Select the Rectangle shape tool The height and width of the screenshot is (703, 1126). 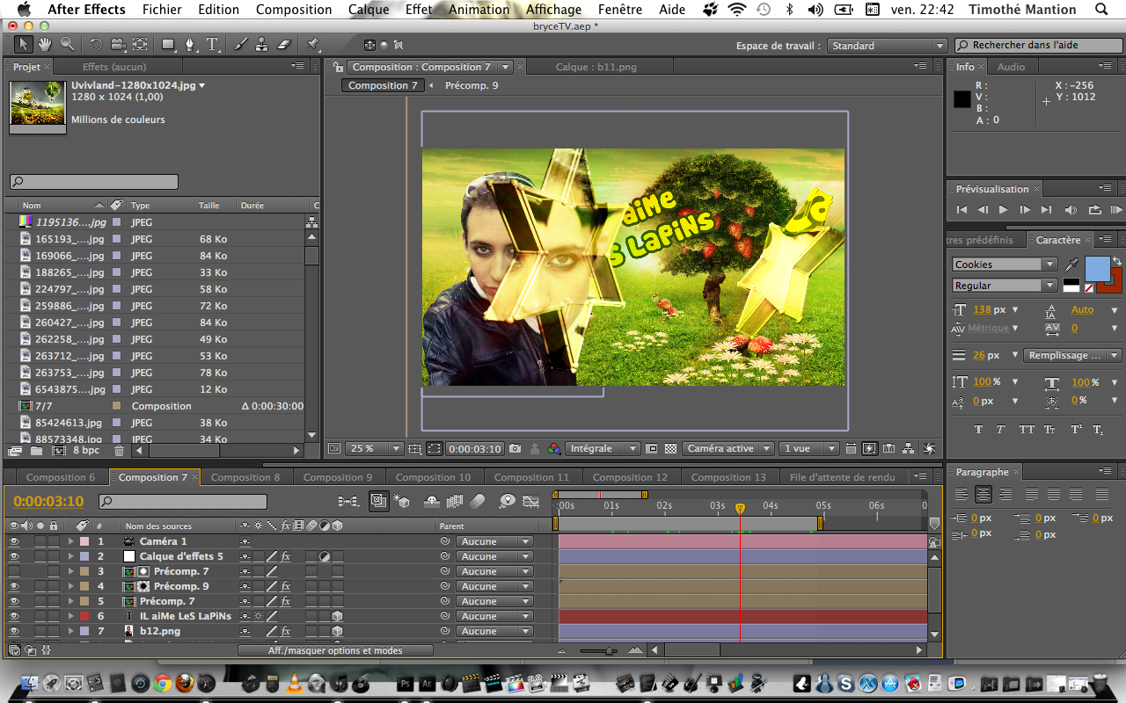click(168, 44)
